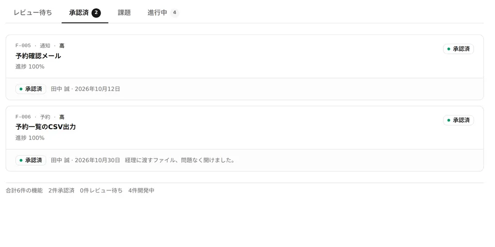Click 承認済 badge beside 2026年10月30日
The width and height of the screenshot is (495, 247).
point(31,161)
